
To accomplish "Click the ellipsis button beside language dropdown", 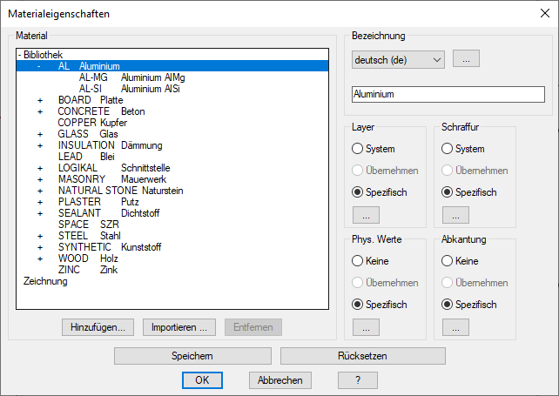I will click(x=466, y=59).
